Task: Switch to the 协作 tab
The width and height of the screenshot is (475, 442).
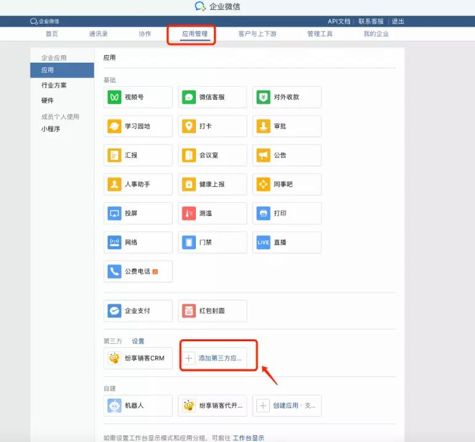Action: [145, 34]
